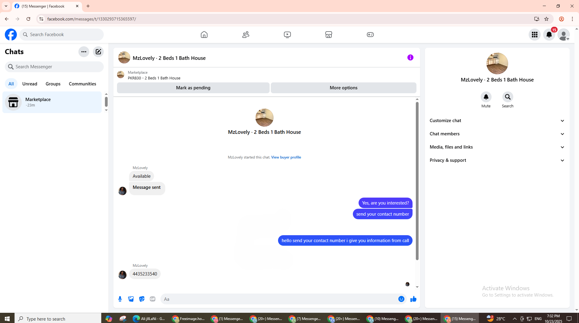Open the Windows Start menu
This screenshot has height=323, width=579.
pyautogui.click(x=7, y=318)
